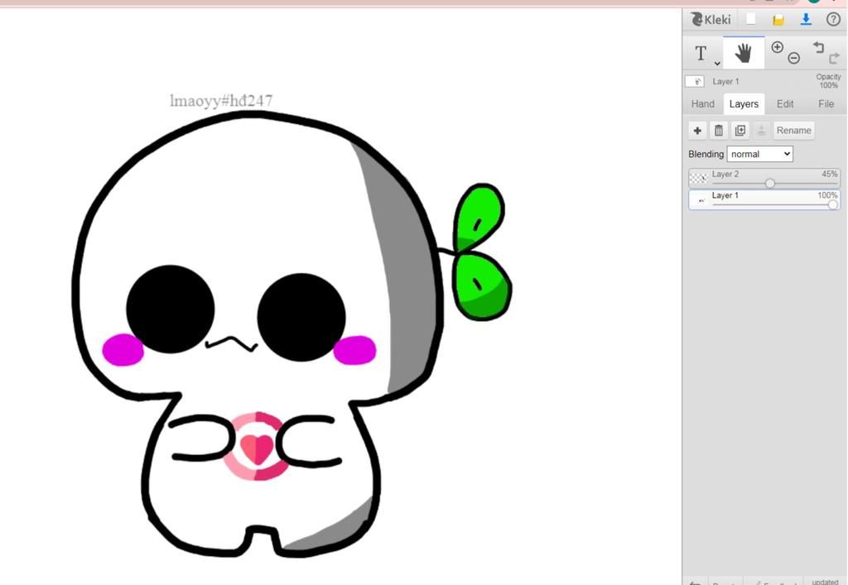
Task: Open the Blending mode dropdown
Action: [760, 154]
